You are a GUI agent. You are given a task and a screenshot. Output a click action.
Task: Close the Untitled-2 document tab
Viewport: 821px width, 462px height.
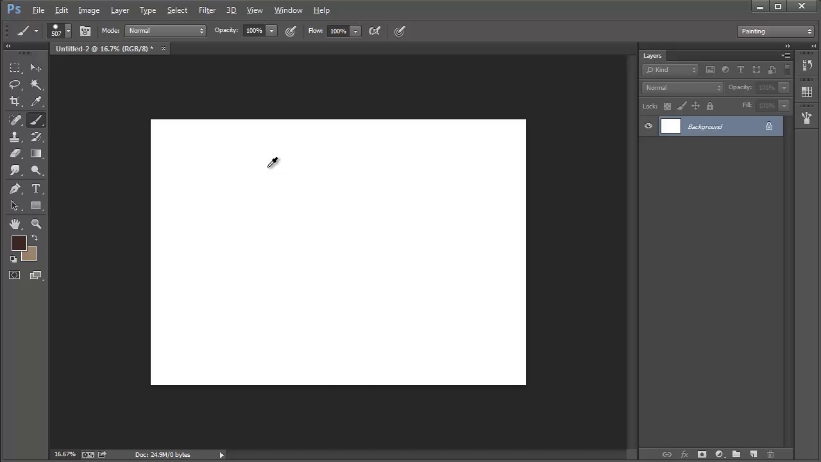tap(163, 49)
